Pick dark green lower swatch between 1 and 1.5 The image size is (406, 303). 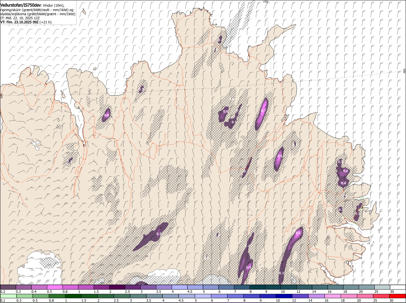pyautogui.click(x=73, y=296)
